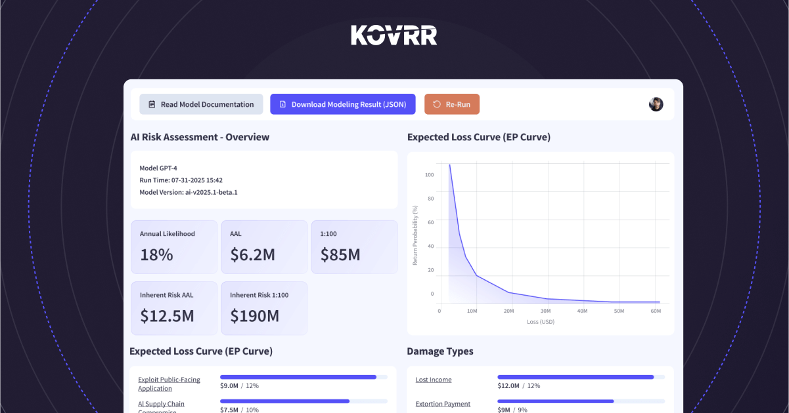The height and width of the screenshot is (413, 789).
Task: Click the Inherent Risk 1:100 card
Action: (x=264, y=308)
